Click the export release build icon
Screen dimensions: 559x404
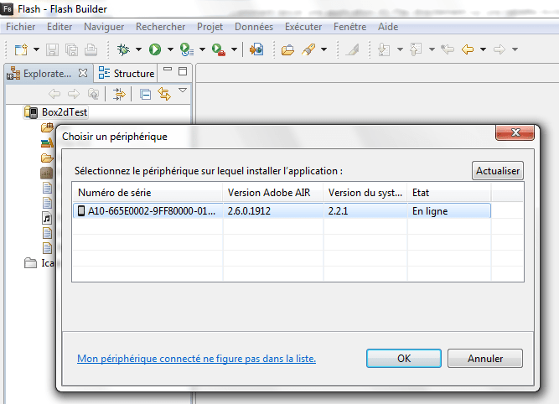tap(256, 49)
